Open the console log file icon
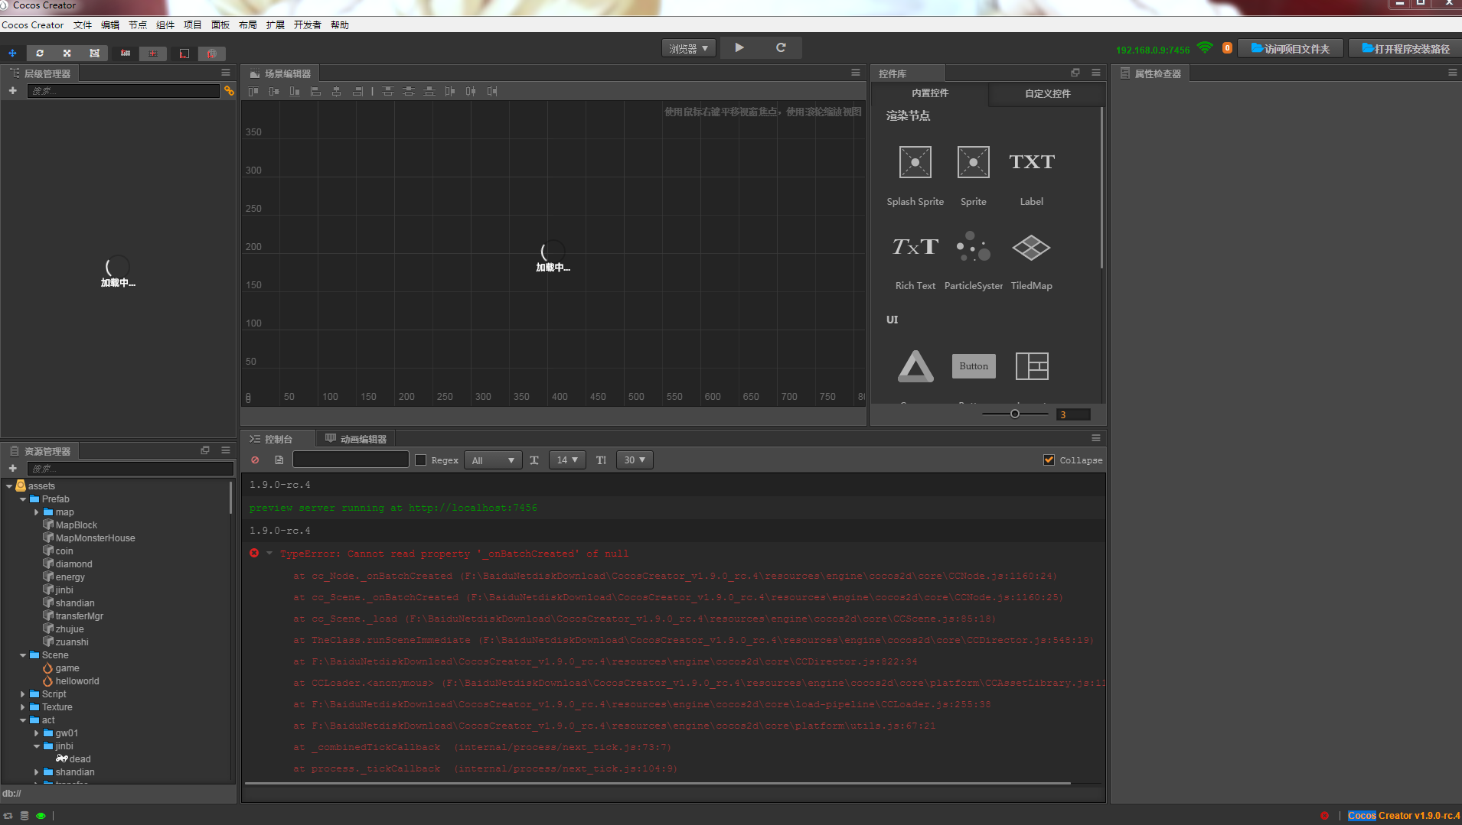The image size is (1462, 825). [x=279, y=460]
